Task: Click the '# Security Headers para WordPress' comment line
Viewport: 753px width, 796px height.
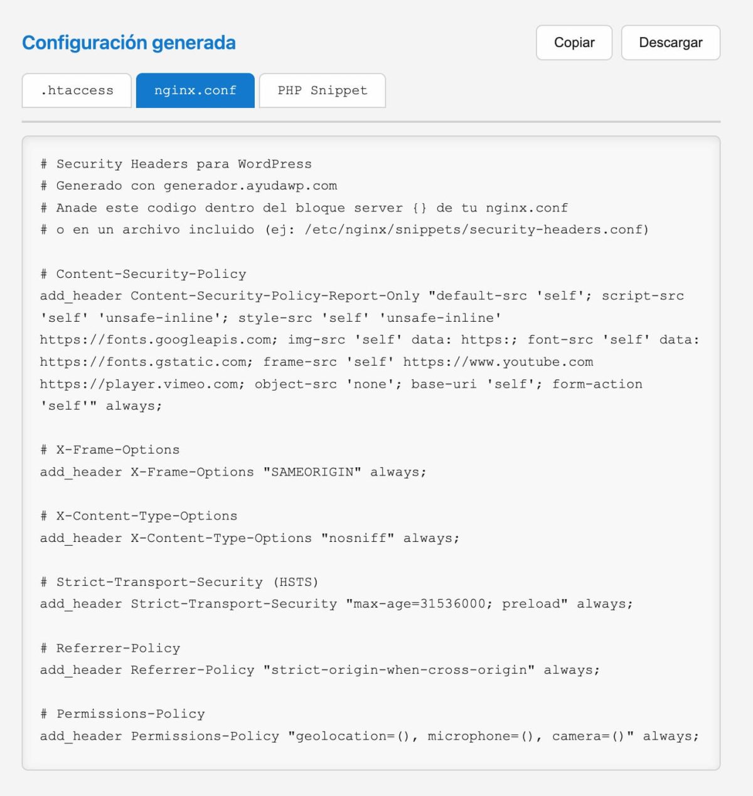Action: click(176, 164)
